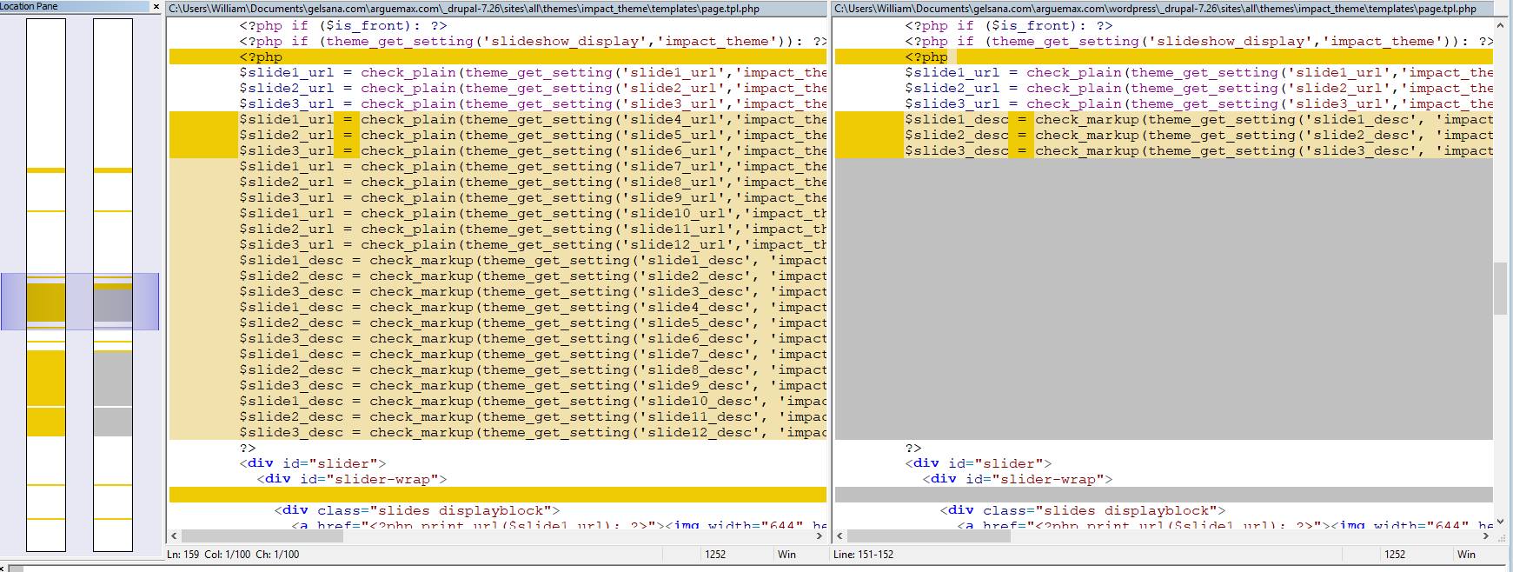Click left pane line containing 'slide10_url'
Viewport: 1513px width, 572px height.
pyautogui.click(x=498, y=213)
